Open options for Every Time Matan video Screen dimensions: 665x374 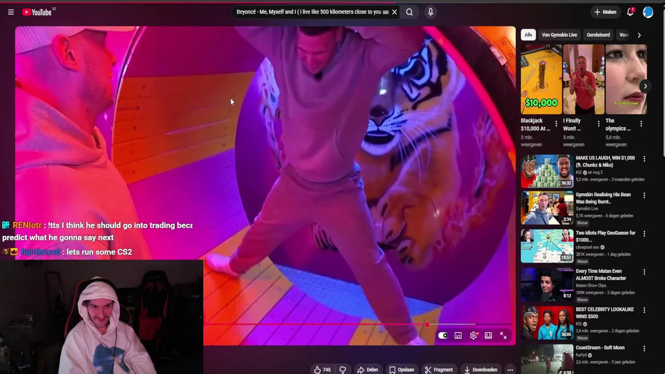coord(644,272)
